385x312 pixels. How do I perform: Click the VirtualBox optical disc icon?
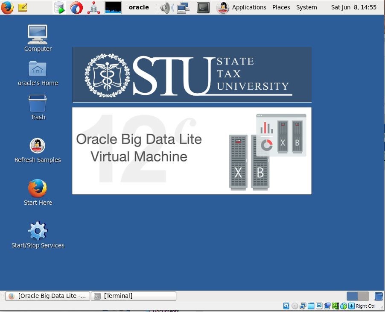[x=295, y=306]
